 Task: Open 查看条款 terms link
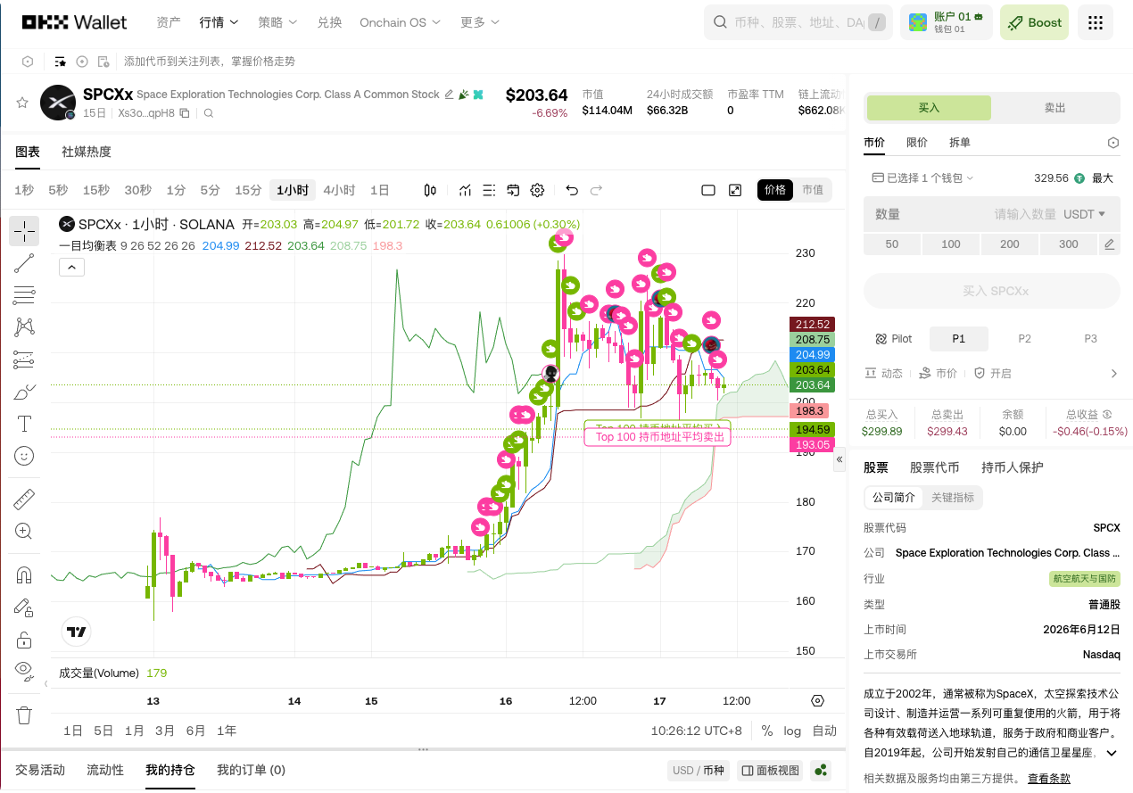pyautogui.click(x=1049, y=779)
